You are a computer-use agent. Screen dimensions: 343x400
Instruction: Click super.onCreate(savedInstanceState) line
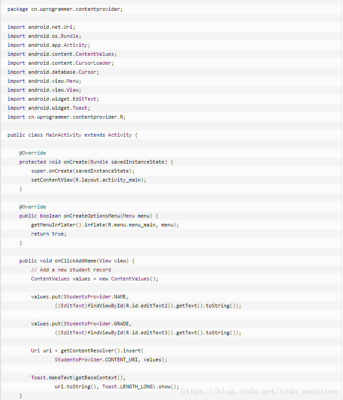(83, 171)
